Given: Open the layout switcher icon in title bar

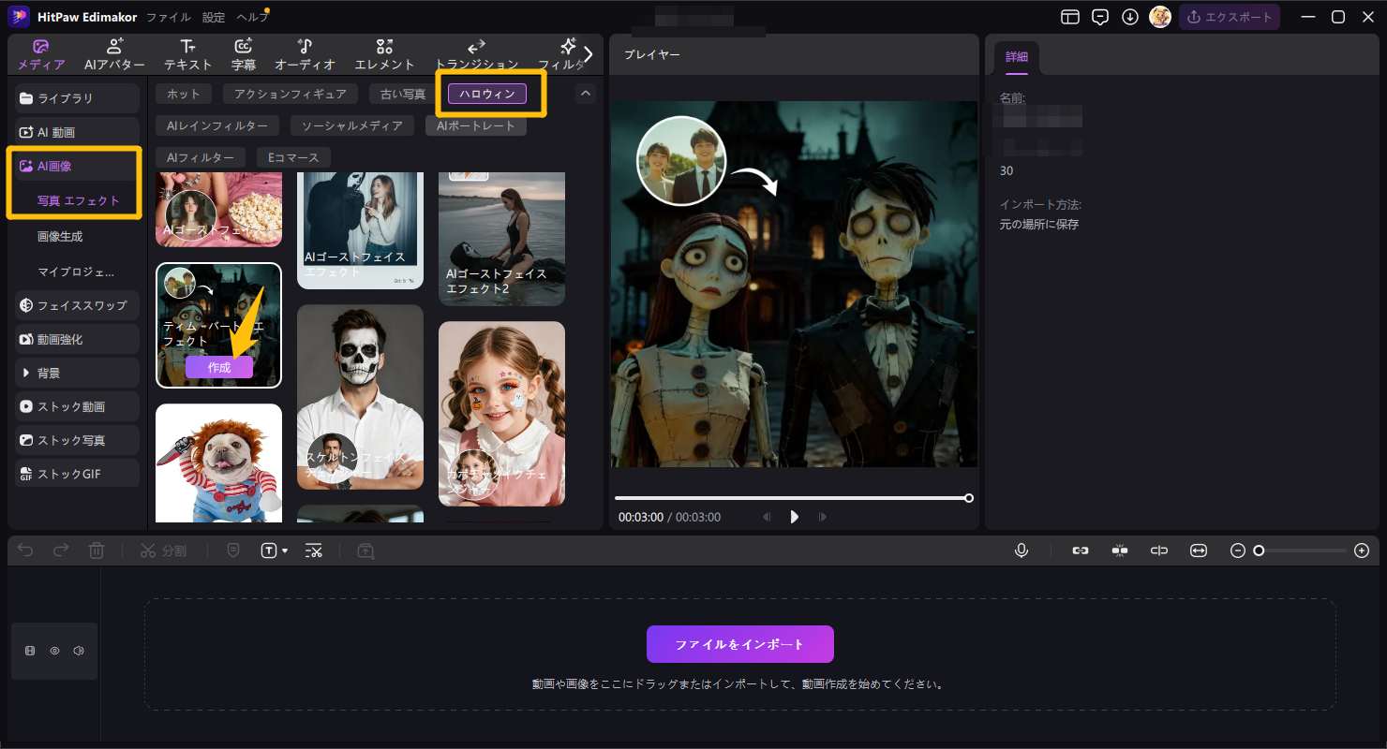Looking at the screenshot, I should pos(1069,17).
